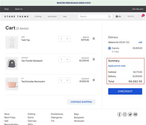The height and width of the screenshot is (125, 146).
Task: Go to Clothing category in navigation
Action: pyautogui.click(x=38, y=16)
